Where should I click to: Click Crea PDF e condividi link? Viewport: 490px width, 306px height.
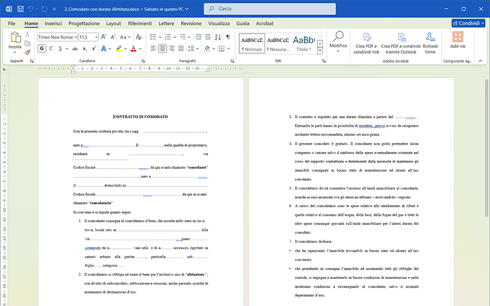pos(367,42)
